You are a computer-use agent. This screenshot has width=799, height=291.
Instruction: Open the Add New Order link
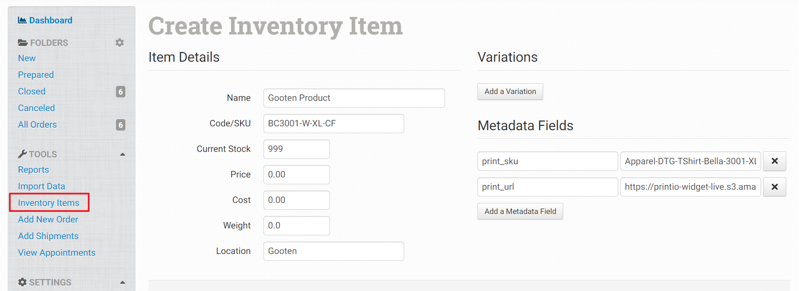[48, 220]
